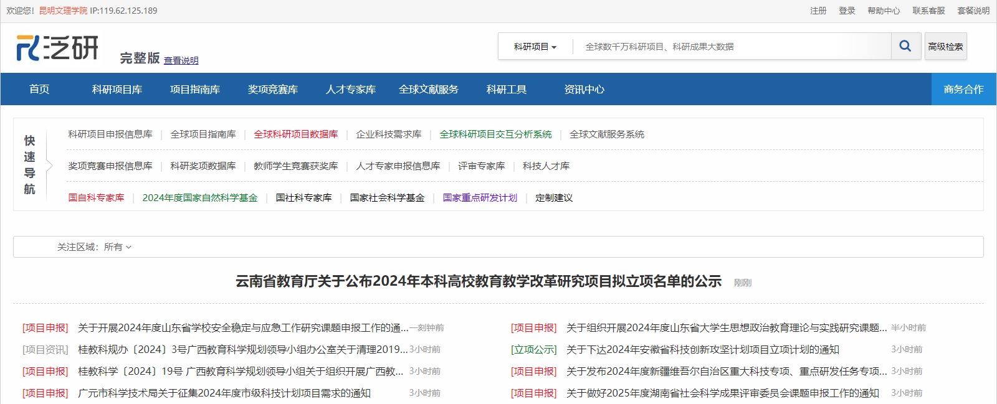Image resolution: width=997 pixels, height=404 pixels.
Task: Open the 云南省教育厅 headline announcement
Action: [x=479, y=281]
